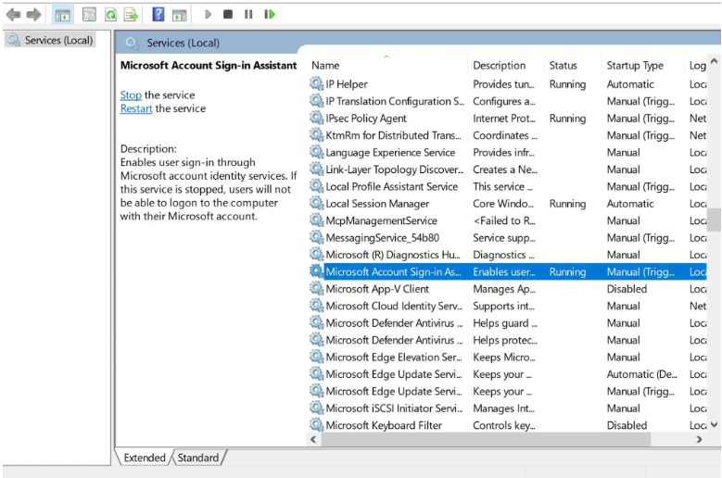Select Microsoft (R) Diagnostics Hub service name
This screenshot has height=478, width=722.
click(393, 255)
